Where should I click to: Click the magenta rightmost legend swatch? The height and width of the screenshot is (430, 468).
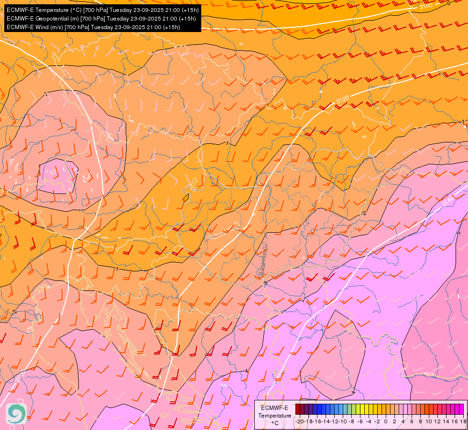click(461, 409)
